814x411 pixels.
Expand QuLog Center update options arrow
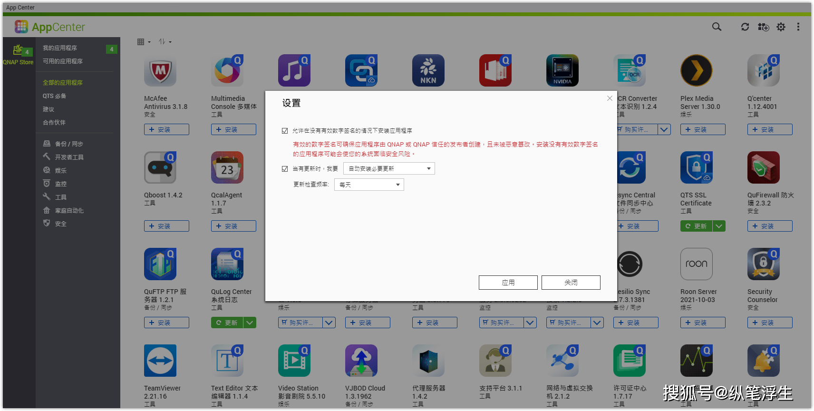250,323
